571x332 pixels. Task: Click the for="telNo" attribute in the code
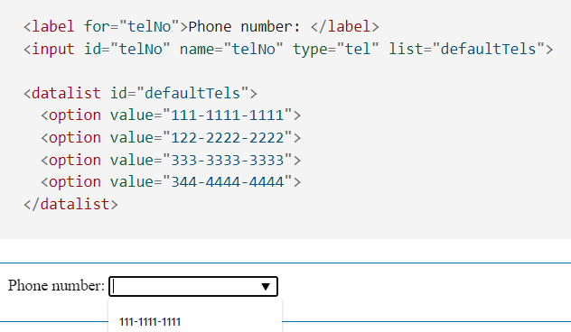132,26
